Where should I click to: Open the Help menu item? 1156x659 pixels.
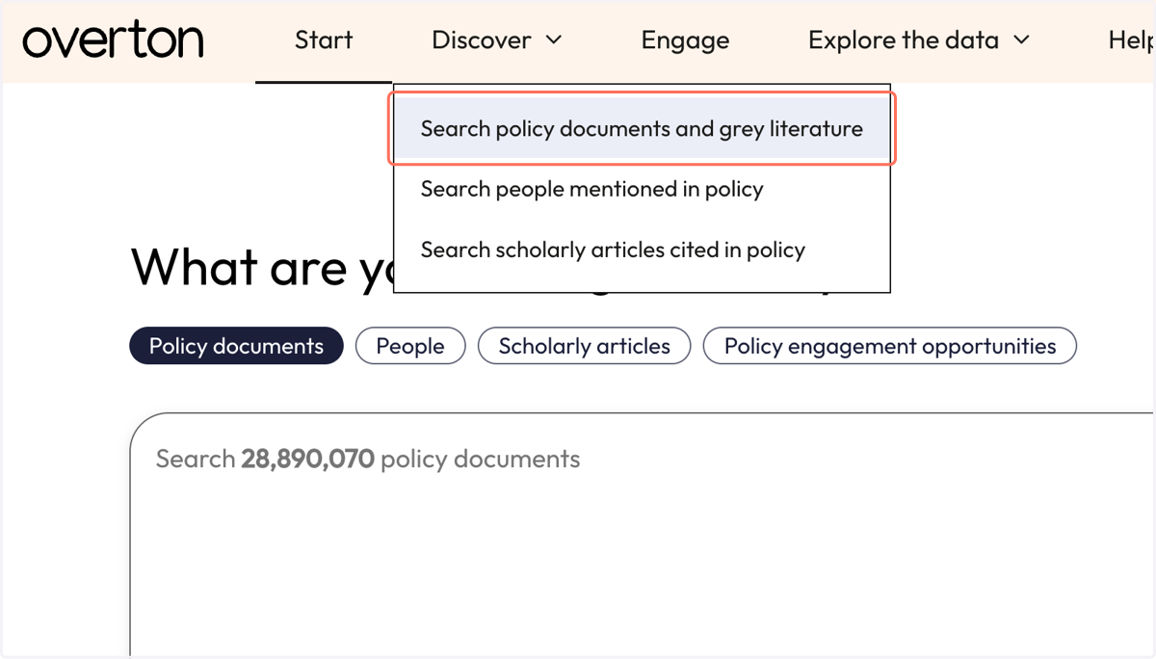point(1131,40)
